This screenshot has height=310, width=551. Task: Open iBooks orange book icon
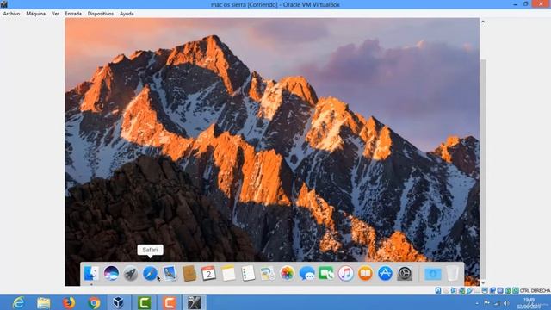(x=365, y=274)
